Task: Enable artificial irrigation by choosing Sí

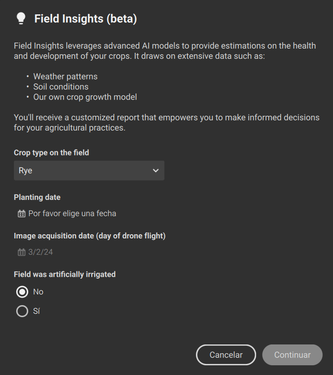Action: tap(22, 311)
